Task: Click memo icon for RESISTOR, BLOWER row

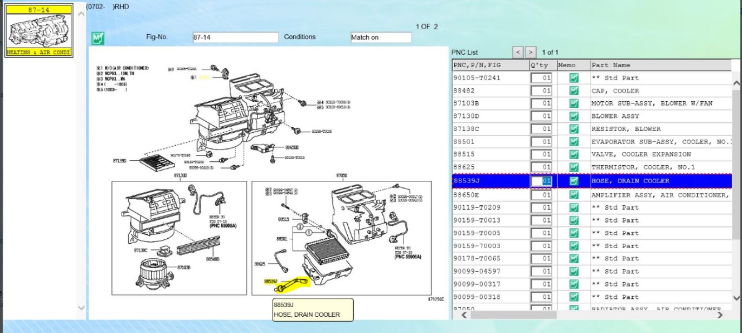Action: tap(574, 129)
